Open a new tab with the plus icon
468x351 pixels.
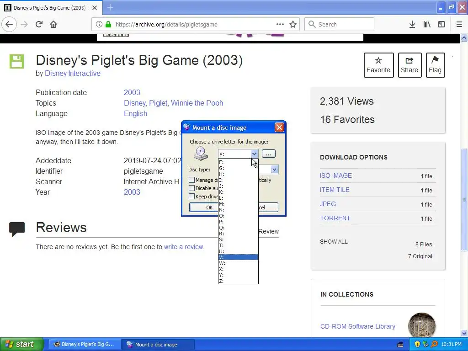pos(110,7)
